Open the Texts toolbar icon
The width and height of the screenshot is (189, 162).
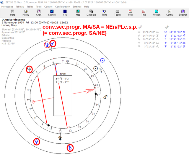tap(104, 13)
